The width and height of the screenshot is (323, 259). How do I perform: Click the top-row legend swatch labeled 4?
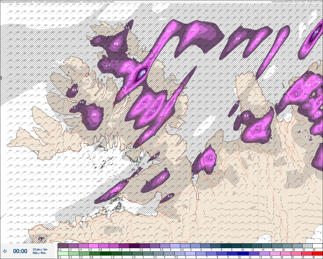[175, 246]
